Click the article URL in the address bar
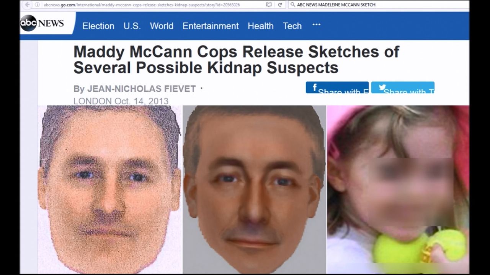The image size is (490, 275). point(142,5)
